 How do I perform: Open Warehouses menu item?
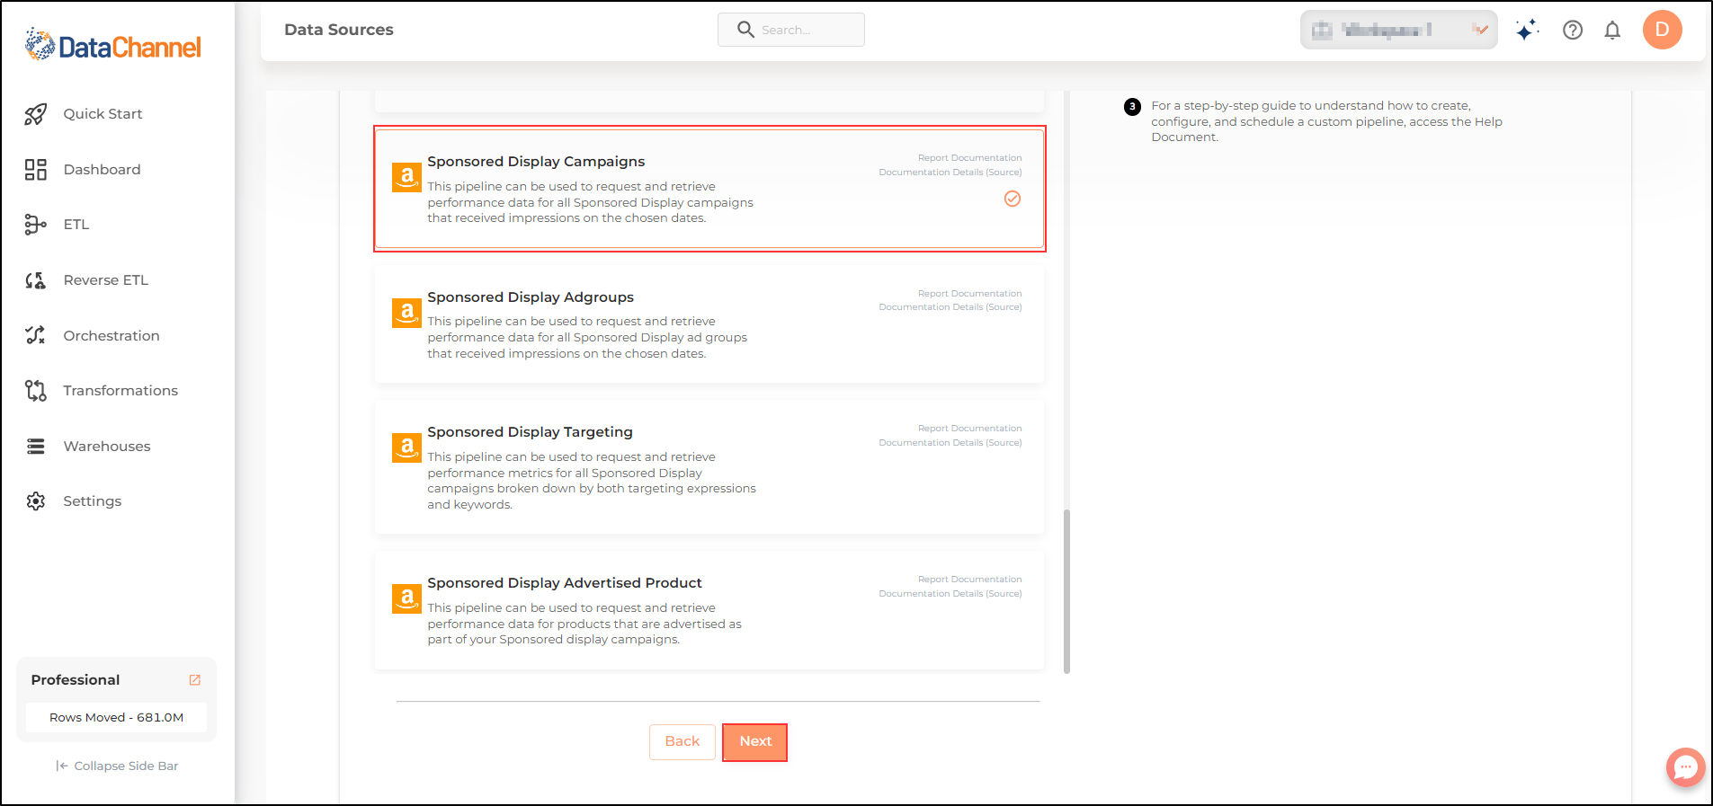107,447
